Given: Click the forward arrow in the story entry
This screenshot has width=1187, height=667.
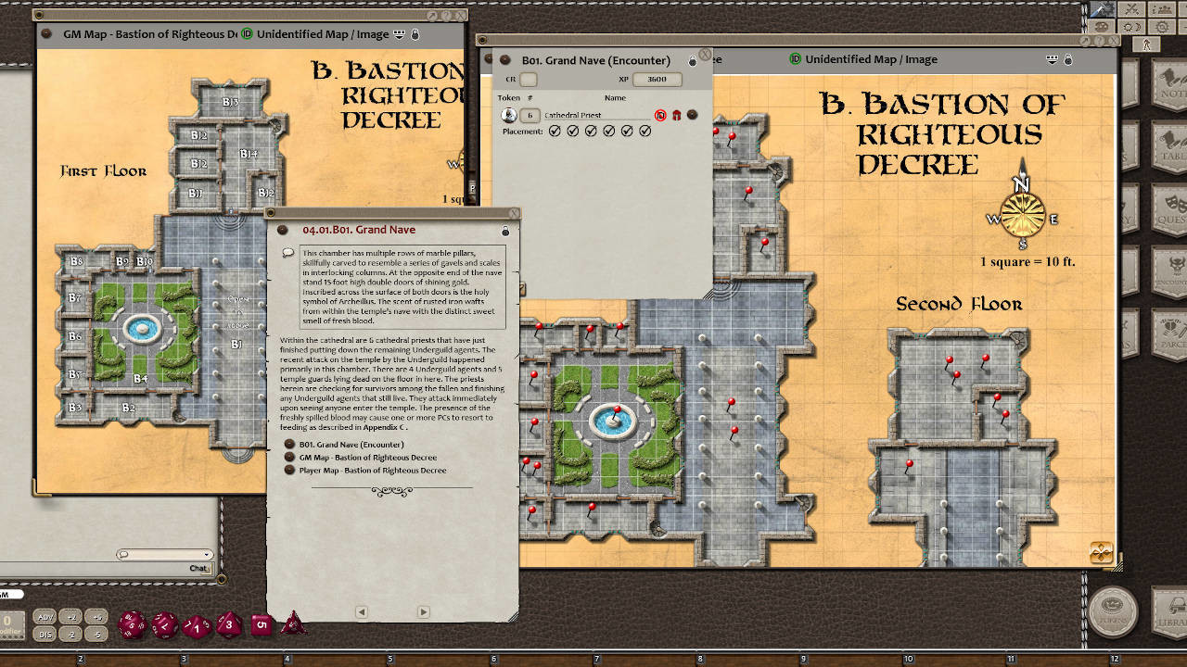Looking at the screenshot, I should tap(424, 611).
